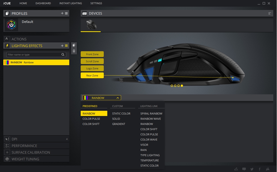Collapse the RAINBOW effect type dropdown
The width and height of the screenshot is (277, 172).
[102, 98]
